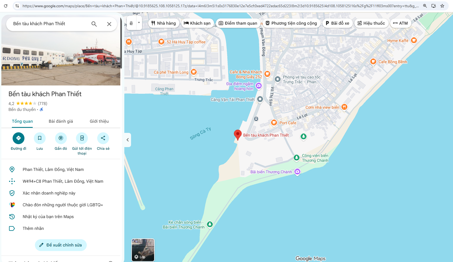Open Gần đó nearby search icon
The width and height of the screenshot is (453, 262).
[61, 138]
